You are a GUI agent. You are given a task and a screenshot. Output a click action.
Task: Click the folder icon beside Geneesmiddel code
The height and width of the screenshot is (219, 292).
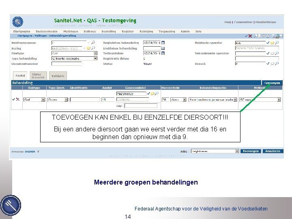coord(152,94)
